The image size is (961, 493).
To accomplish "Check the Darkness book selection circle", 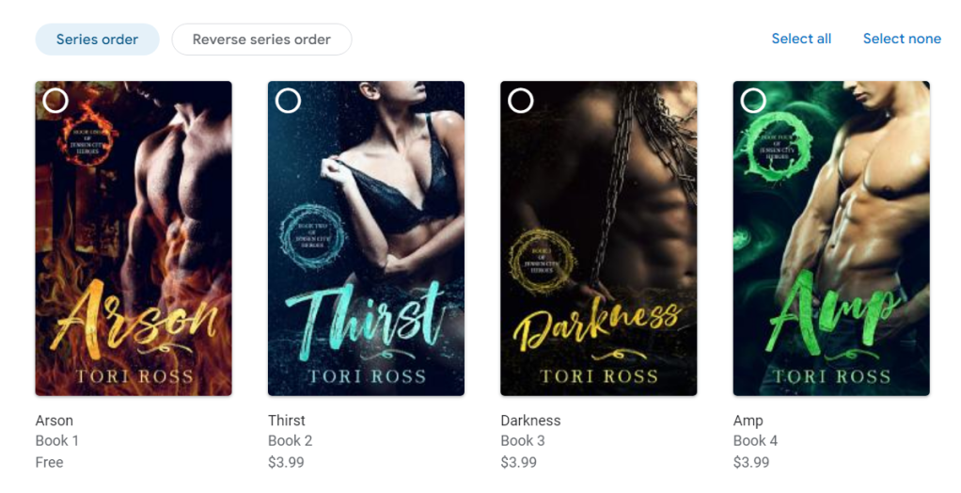I will click(520, 101).
